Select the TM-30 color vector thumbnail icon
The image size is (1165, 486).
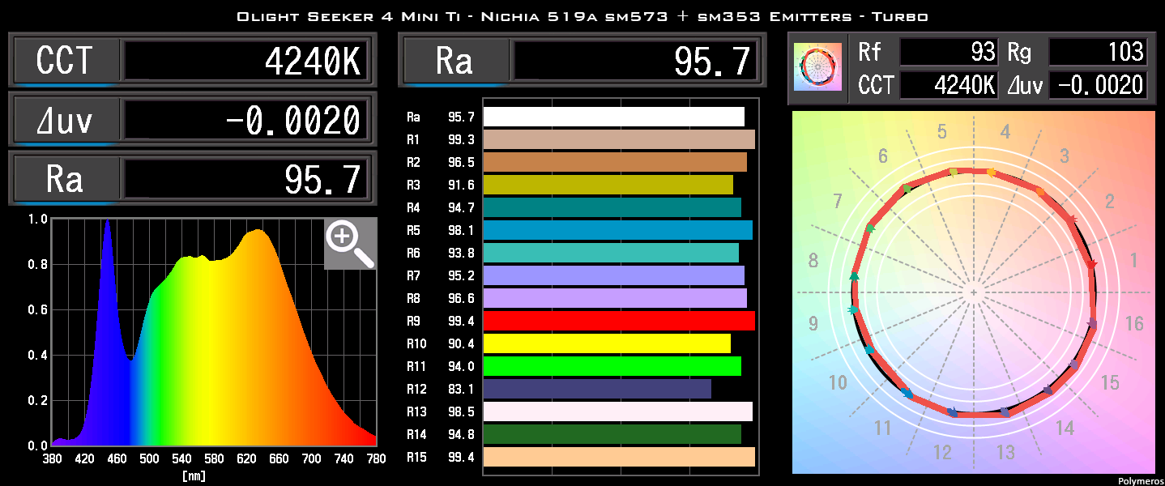click(817, 68)
